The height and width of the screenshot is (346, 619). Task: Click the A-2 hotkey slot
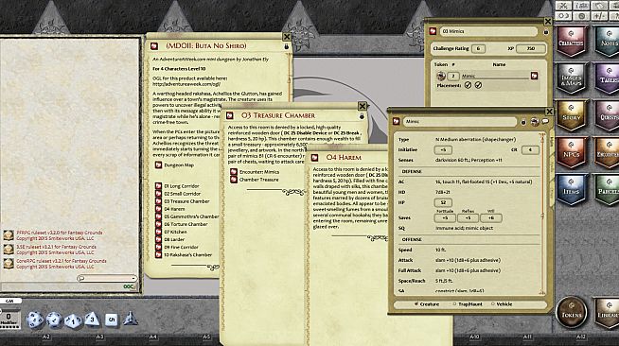click(x=46, y=337)
